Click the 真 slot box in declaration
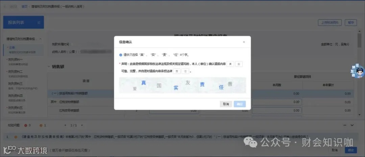Screen dimensions: 365x157 (x=230, y=64)
